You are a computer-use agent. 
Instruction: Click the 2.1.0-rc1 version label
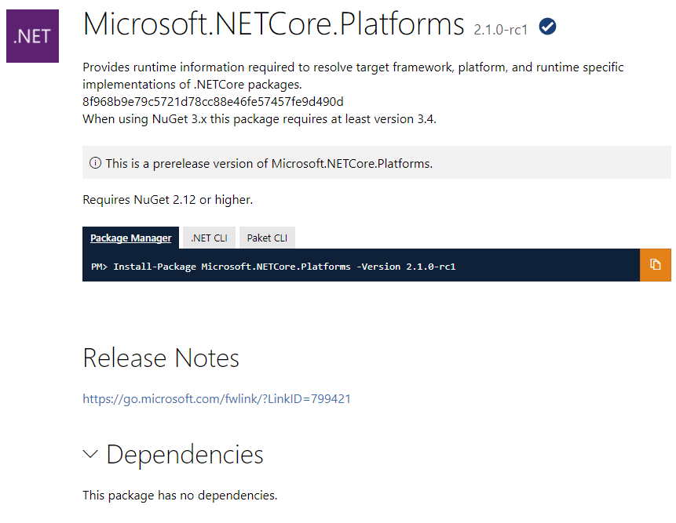click(x=501, y=30)
